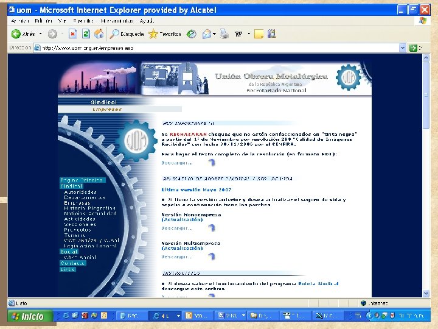Stop page loading with the red X icon
Image resolution: width=438 pixels, height=329 pixels.
[72, 34]
